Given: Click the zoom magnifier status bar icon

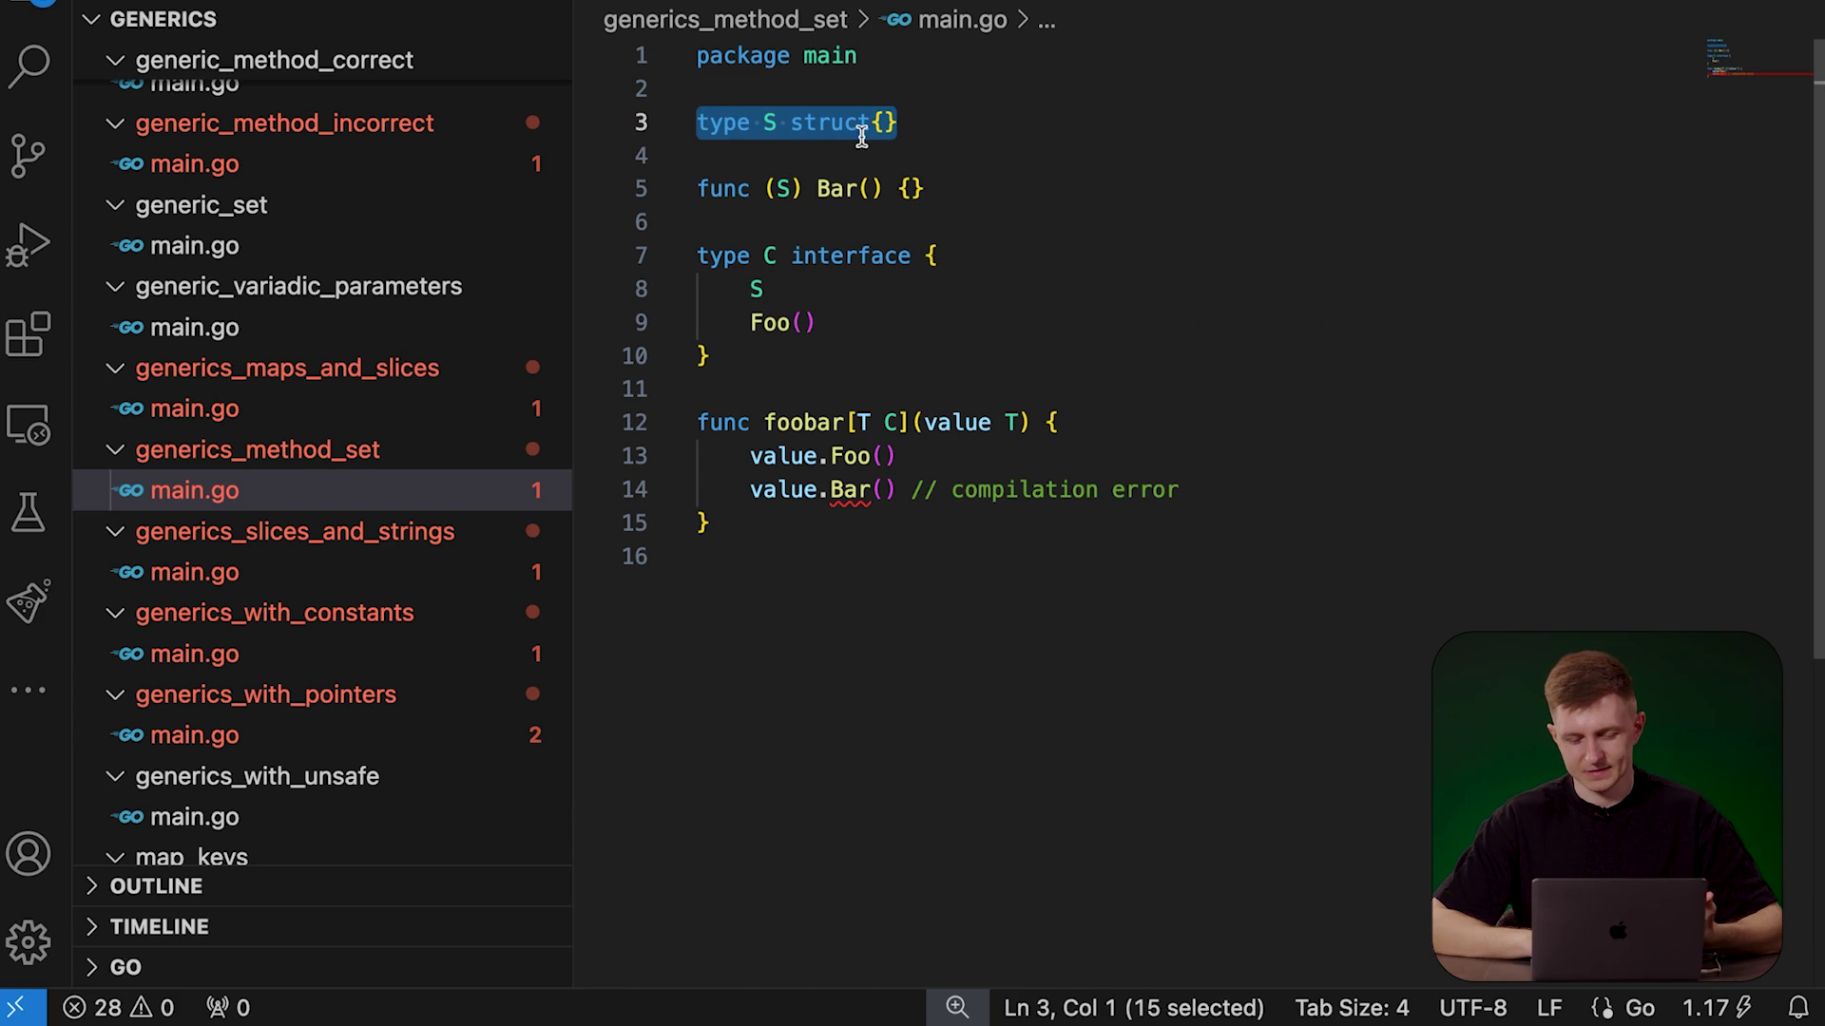Looking at the screenshot, I should point(957,1007).
